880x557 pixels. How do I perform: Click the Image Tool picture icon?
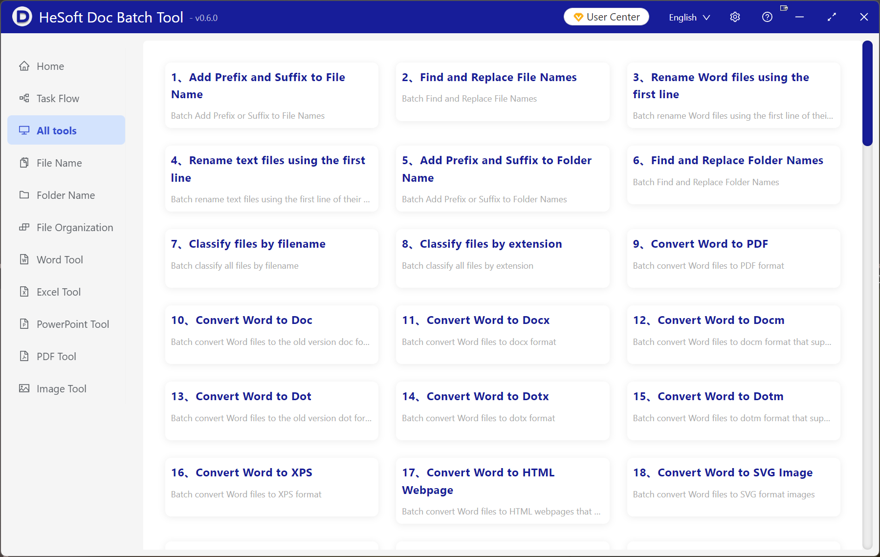pyautogui.click(x=24, y=388)
